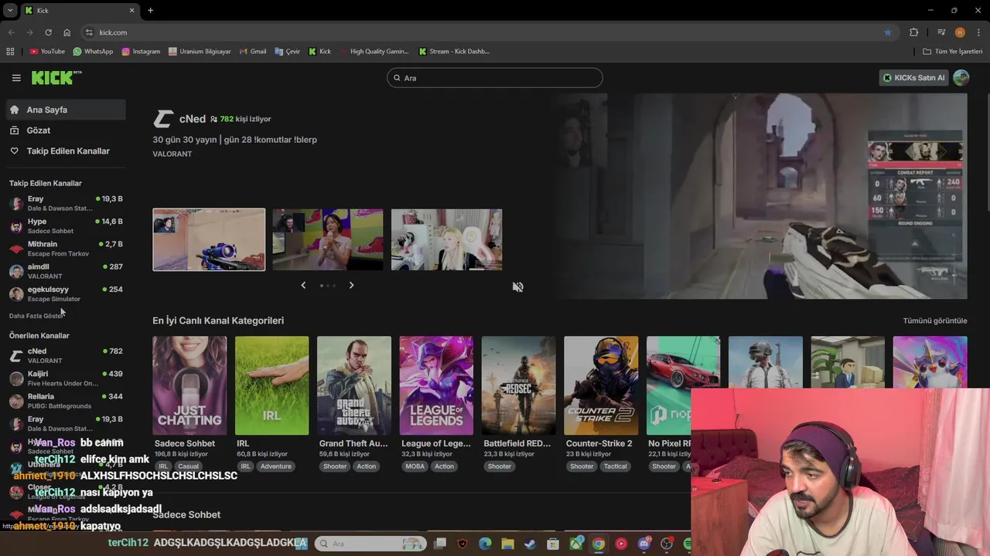Select Gözat in the sidebar
The image size is (990, 556).
(x=66, y=131)
